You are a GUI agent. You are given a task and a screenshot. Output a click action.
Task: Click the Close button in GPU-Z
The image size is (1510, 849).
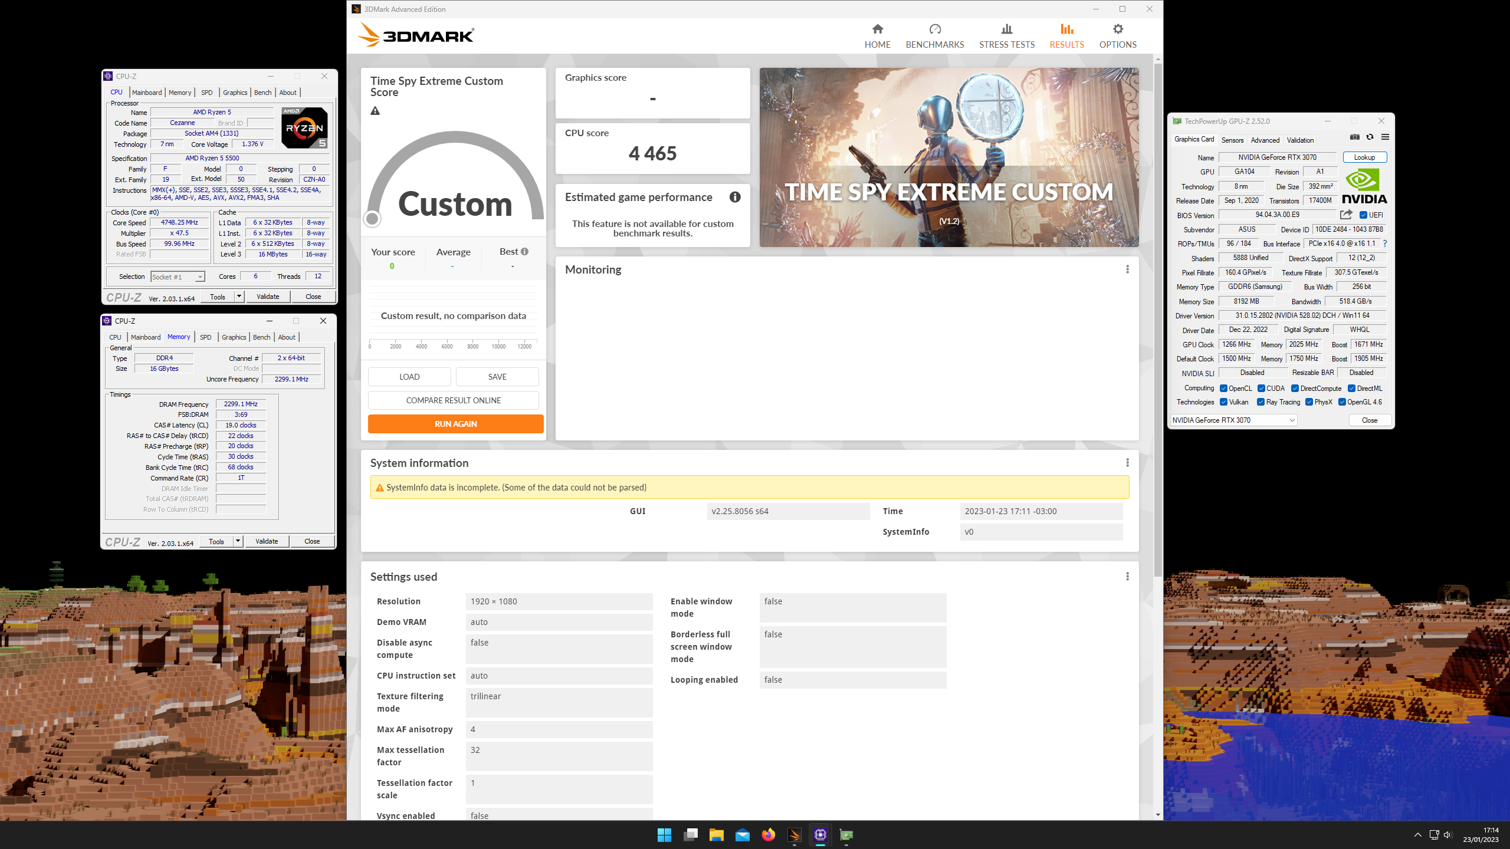pos(1370,420)
